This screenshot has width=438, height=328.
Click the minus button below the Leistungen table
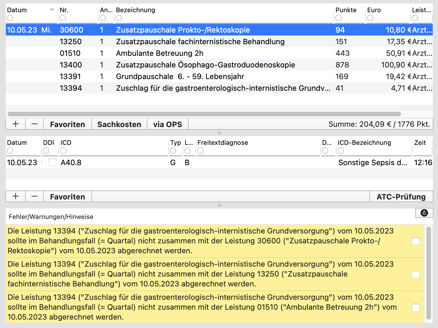coord(34,124)
